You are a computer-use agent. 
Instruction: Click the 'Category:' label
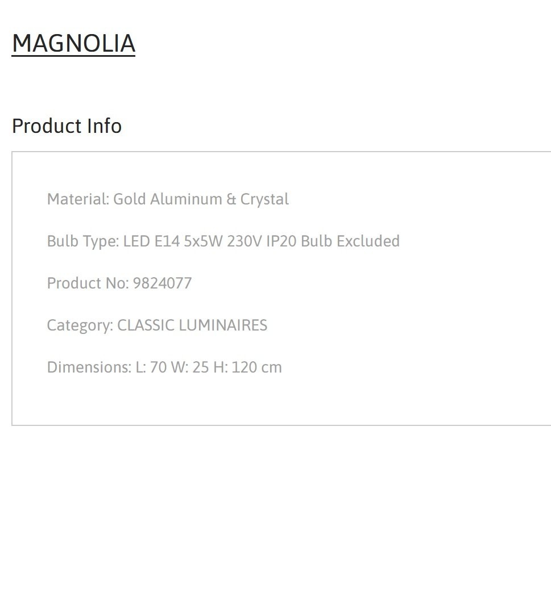(x=80, y=326)
